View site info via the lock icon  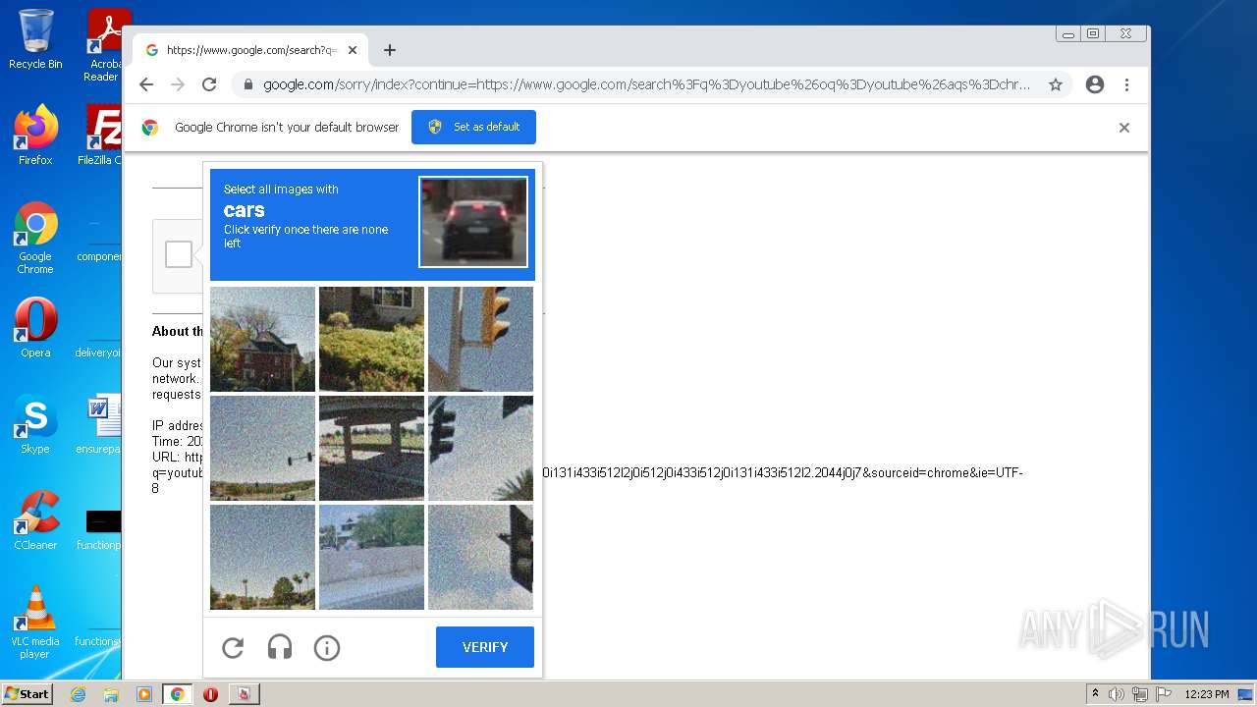[x=248, y=84]
